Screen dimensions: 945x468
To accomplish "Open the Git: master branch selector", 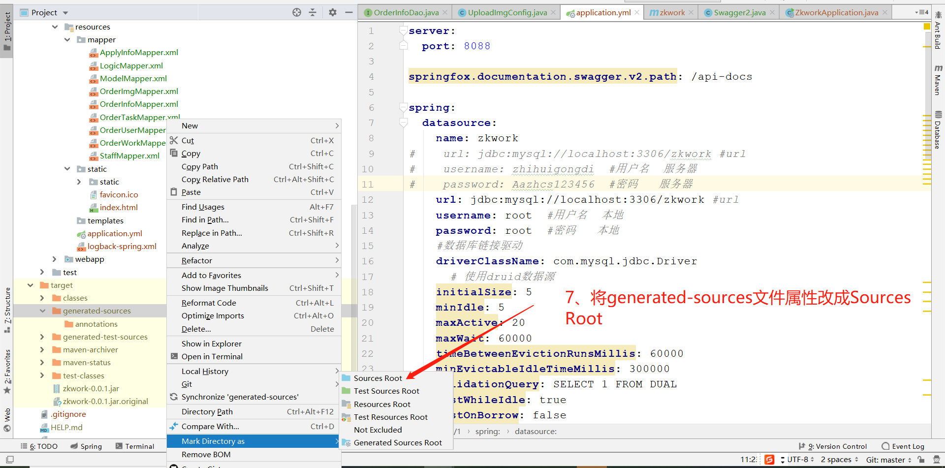I will (x=889, y=460).
